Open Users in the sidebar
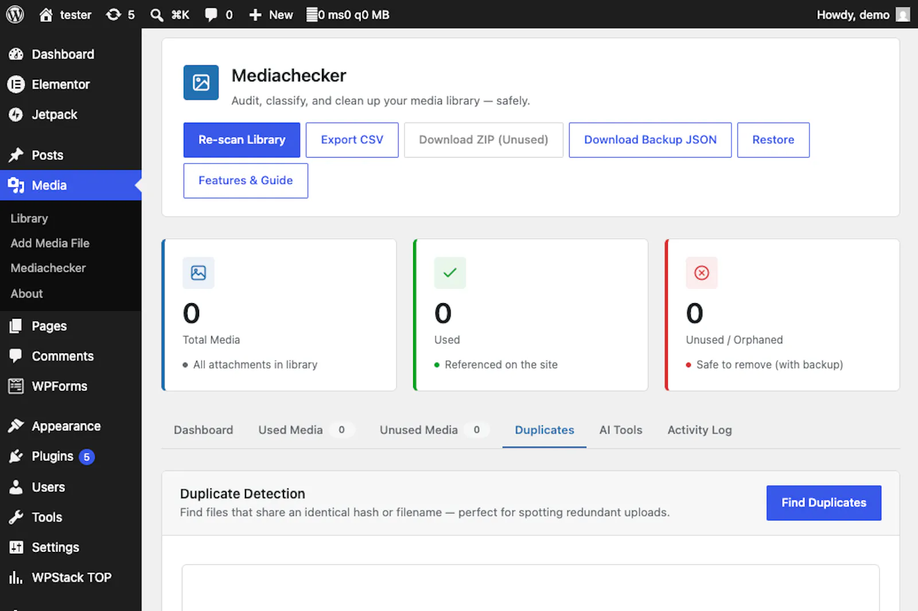 (x=71, y=487)
